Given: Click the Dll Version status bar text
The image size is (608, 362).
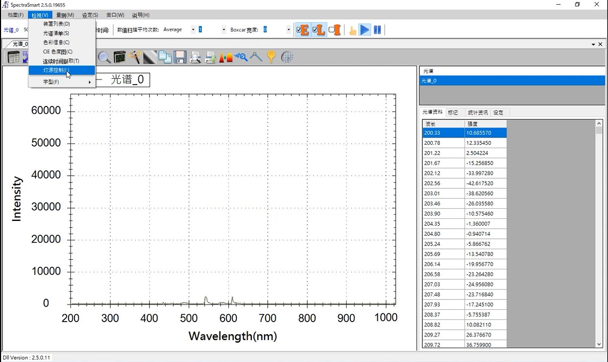Looking at the screenshot, I should 27,357.
